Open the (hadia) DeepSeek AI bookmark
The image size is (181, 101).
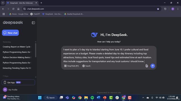pos(74,14)
